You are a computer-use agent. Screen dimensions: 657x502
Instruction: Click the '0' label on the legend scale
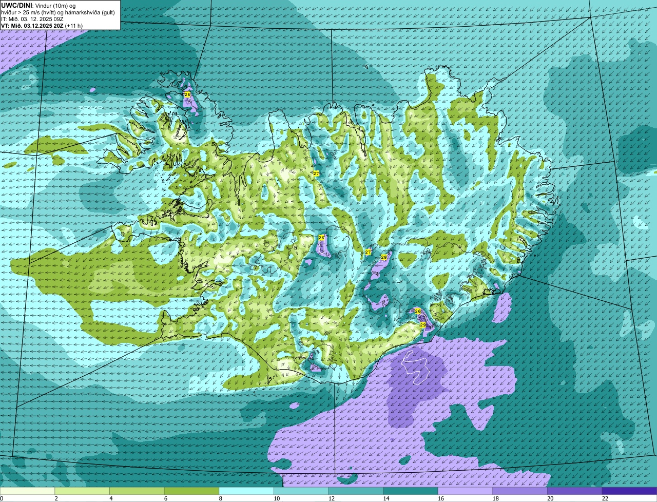click(x=2, y=498)
